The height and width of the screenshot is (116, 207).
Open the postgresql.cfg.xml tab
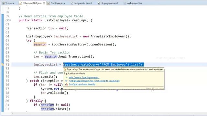point(83,3)
